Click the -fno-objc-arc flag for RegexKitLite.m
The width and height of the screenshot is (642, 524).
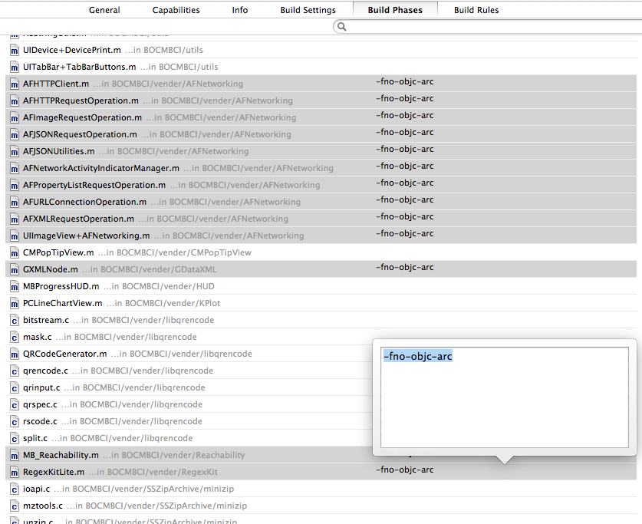404,470
